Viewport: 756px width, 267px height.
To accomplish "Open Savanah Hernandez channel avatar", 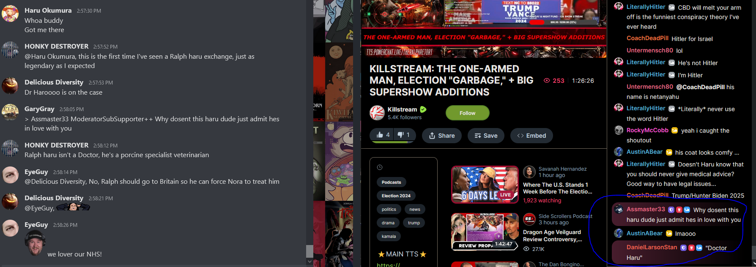I will tap(529, 172).
